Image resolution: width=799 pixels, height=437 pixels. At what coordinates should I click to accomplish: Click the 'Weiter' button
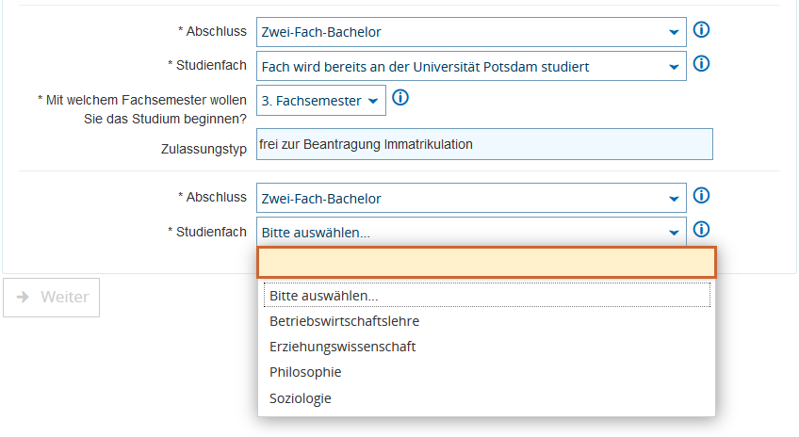pyautogui.click(x=52, y=298)
